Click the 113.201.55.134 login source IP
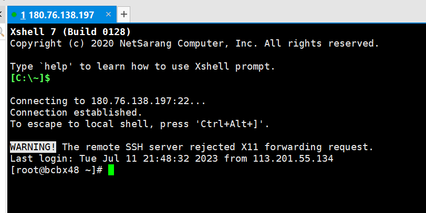The height and width of the screenshot is (213, 426). point(293,159)
